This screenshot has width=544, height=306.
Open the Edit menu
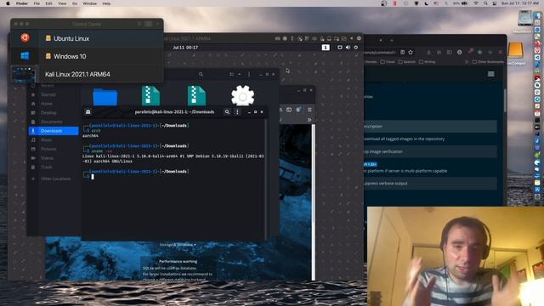[49, 3]
